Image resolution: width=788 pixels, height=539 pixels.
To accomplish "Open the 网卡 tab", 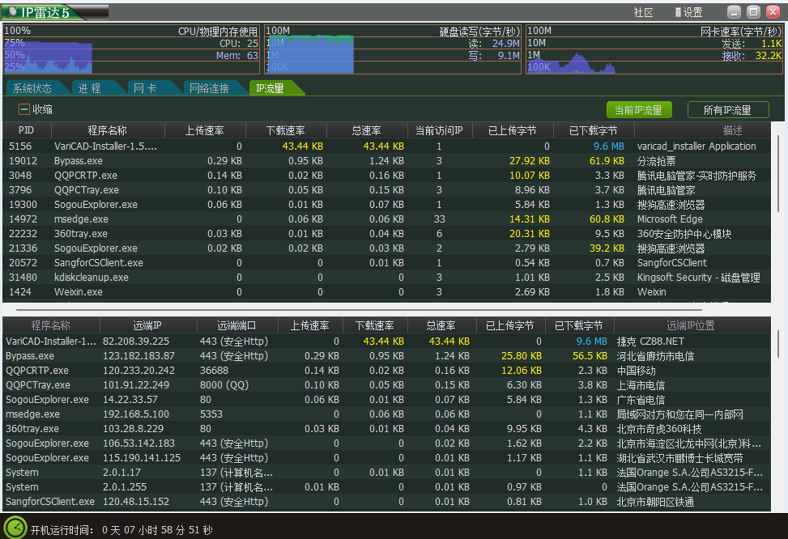I will 144,88.
